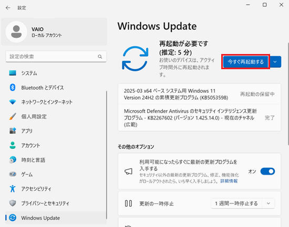The width and height of the screenshot is (289, 227).
Task: Click 1 週間一時停止する button
Action: tap(236, 203)
